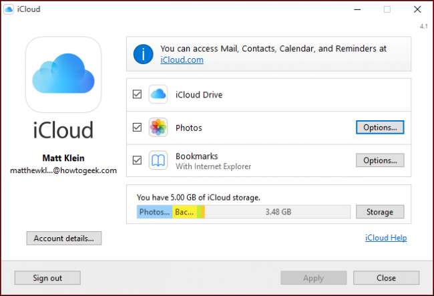Click the Photos flower icon

[158, 127]
